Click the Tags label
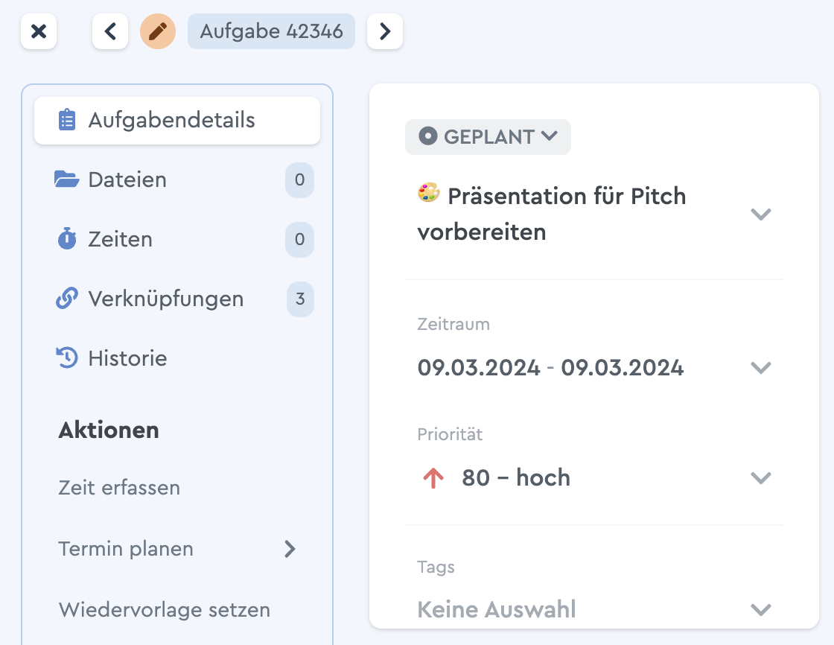The width and height of the screenshot is (834, 645). (x=436, y=567)
